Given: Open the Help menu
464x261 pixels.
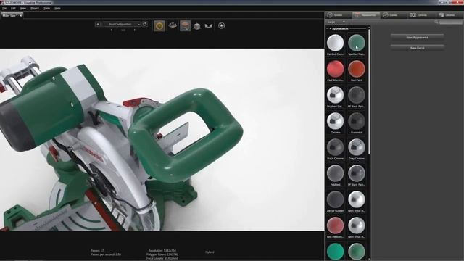Looking at the screenshot, I should pyautogui.click(x=57, y=8).
